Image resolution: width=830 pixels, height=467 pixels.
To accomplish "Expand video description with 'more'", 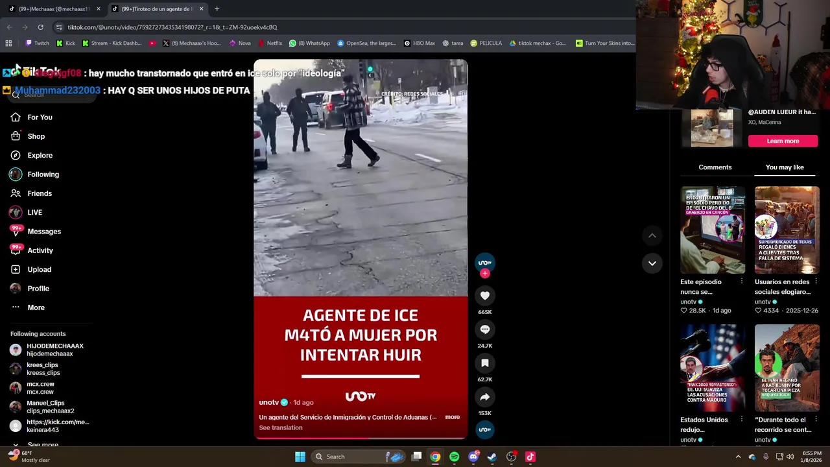I will [x=453, y=417].
